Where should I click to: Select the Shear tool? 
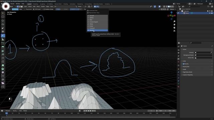point(3,83)
